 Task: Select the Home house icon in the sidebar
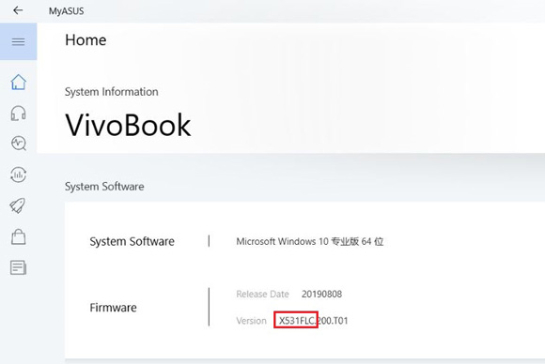pos(19,83)
